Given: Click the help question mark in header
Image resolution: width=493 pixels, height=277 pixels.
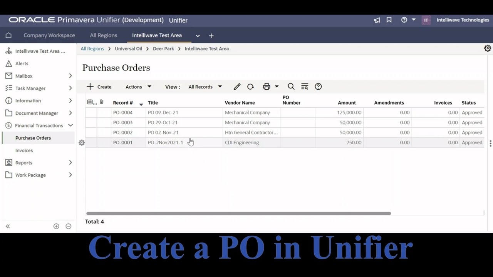Looking at the screenshot, I should pos(404,20).
